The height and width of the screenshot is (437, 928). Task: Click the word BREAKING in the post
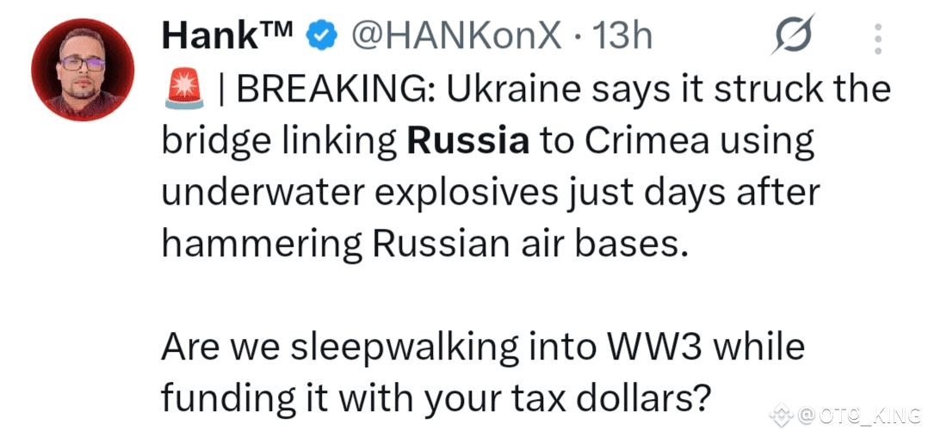334,90
